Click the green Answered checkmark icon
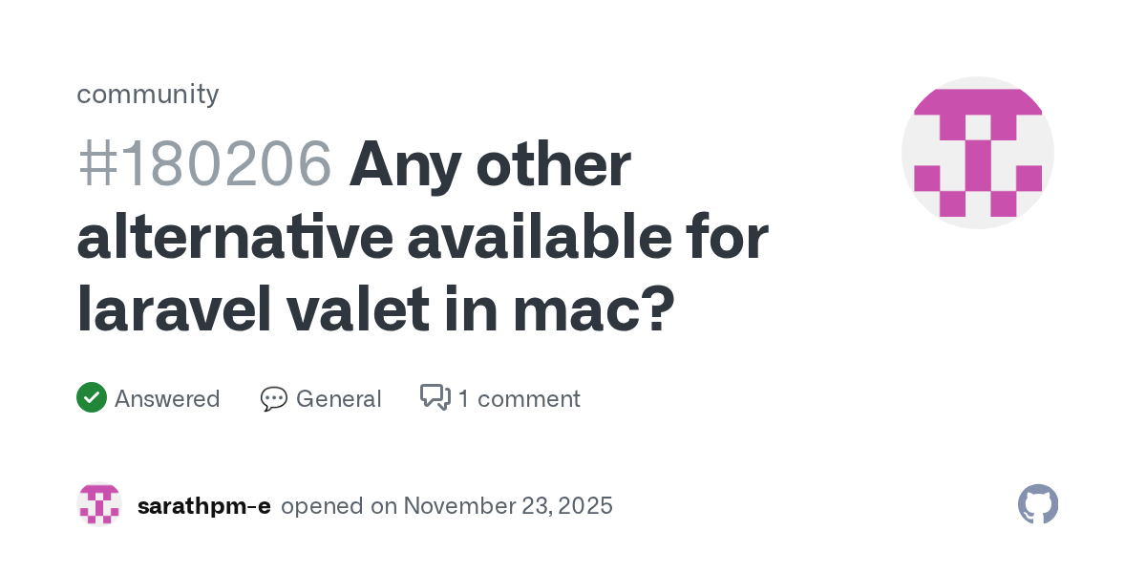Image resolution: width=1146 pixels, height=573 pixels. tap(92, 397)
